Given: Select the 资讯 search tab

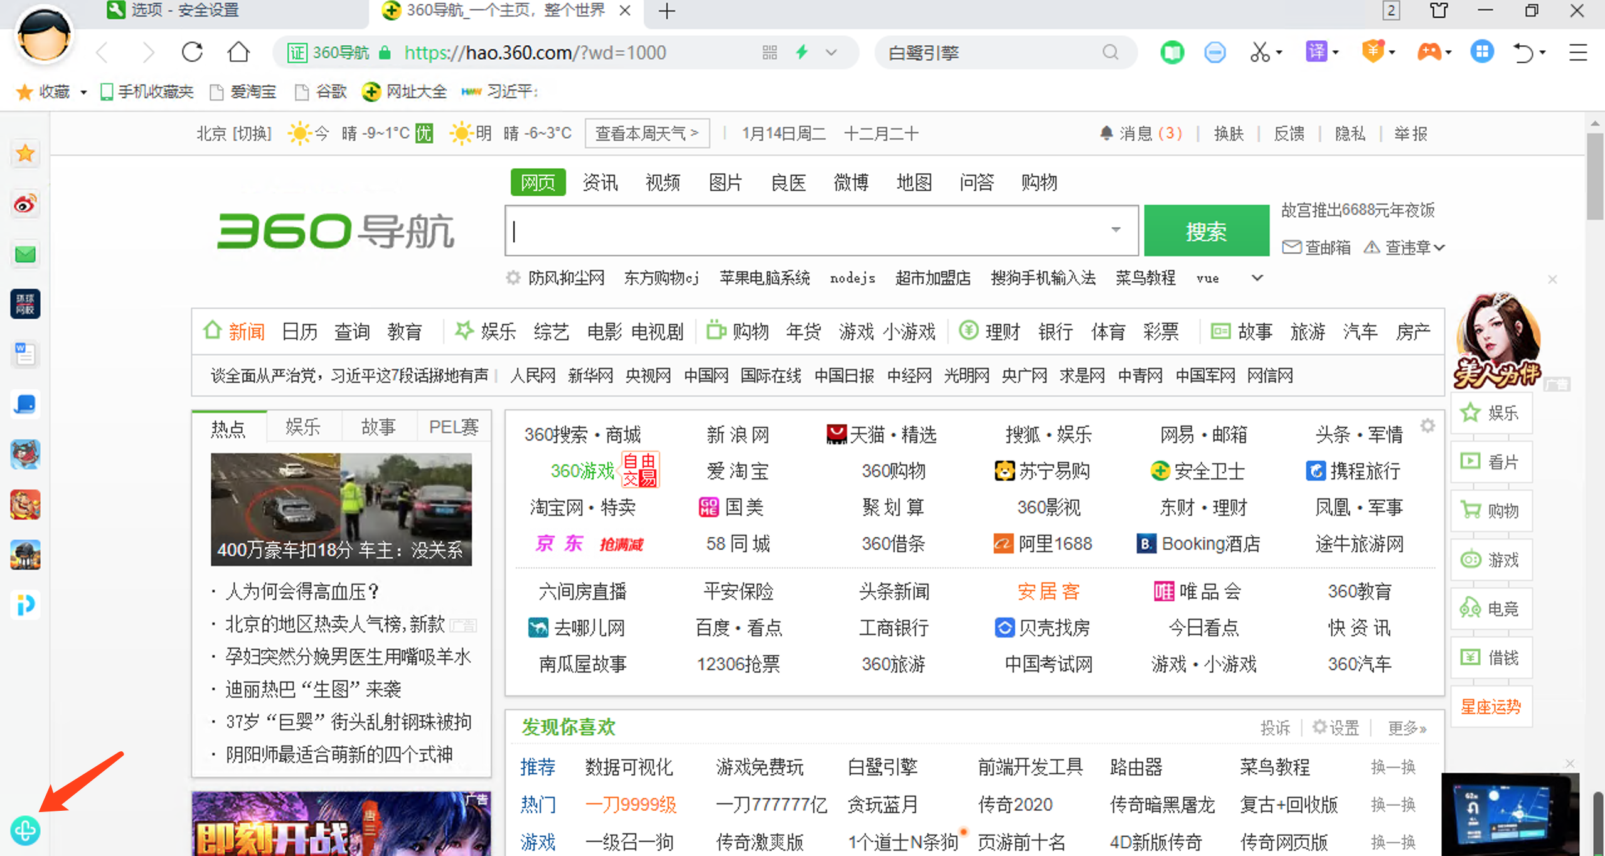Looking at the screenshot, I should pyautogui.click(x=600, y=183).
